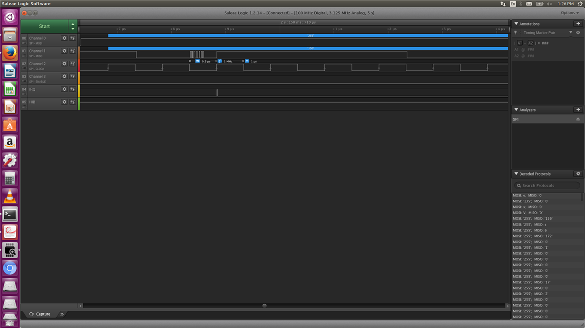Select decoded row MOSI '255'; MISO '156'
The height and width of the screenshot is (328, 585).
547,219
